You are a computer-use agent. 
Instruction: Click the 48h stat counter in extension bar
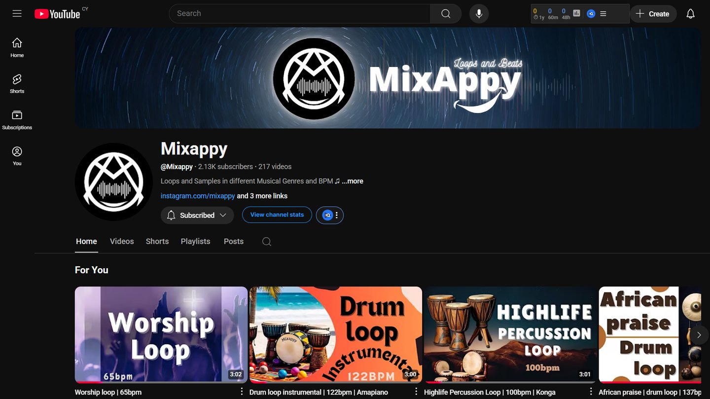point(566,14)
